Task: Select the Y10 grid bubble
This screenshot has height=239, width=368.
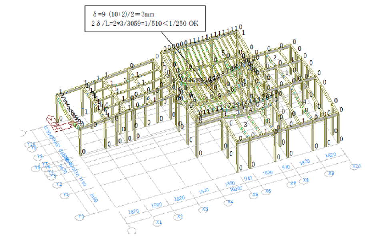Action: 31,144
